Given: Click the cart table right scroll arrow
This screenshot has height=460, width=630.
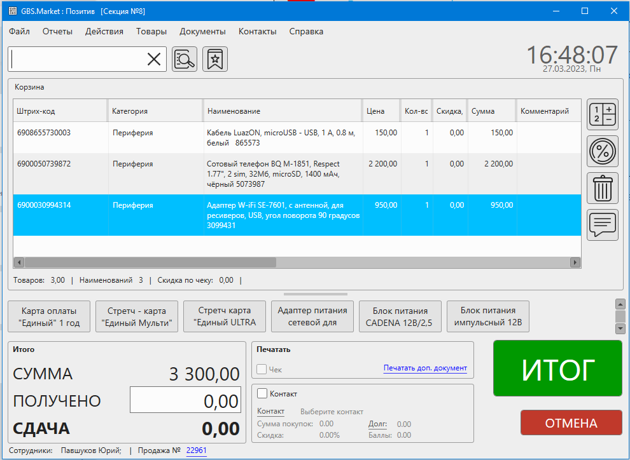Looking at the screenshot, I should pyautogui.click(x=575, y=262).
